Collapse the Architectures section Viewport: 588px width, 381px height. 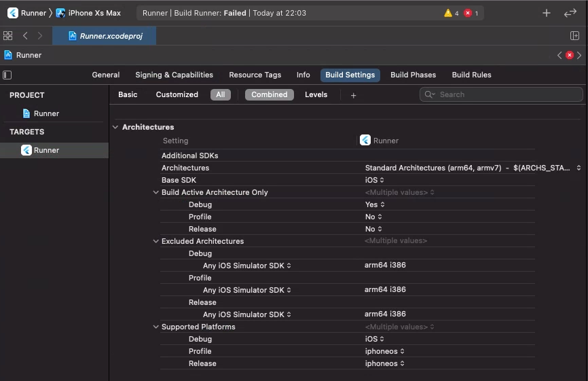pos(115,127)
